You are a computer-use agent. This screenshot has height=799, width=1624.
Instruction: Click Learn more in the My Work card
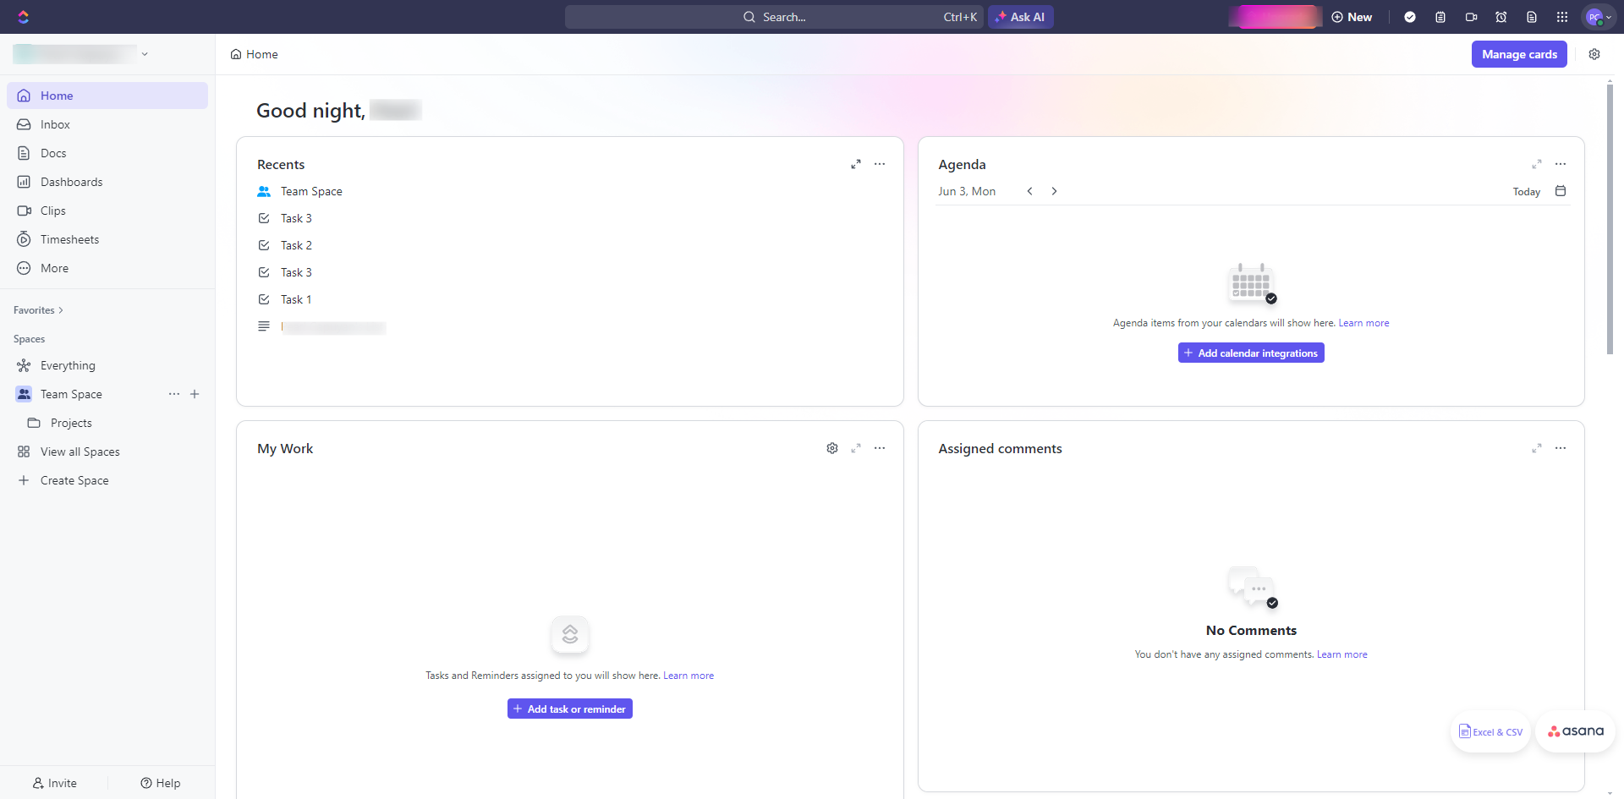[x=689, y=676]
